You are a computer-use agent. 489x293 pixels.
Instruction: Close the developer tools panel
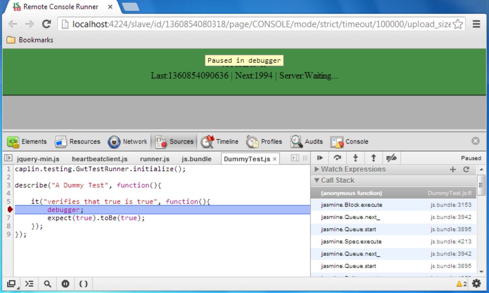click(x=475, y=141)
